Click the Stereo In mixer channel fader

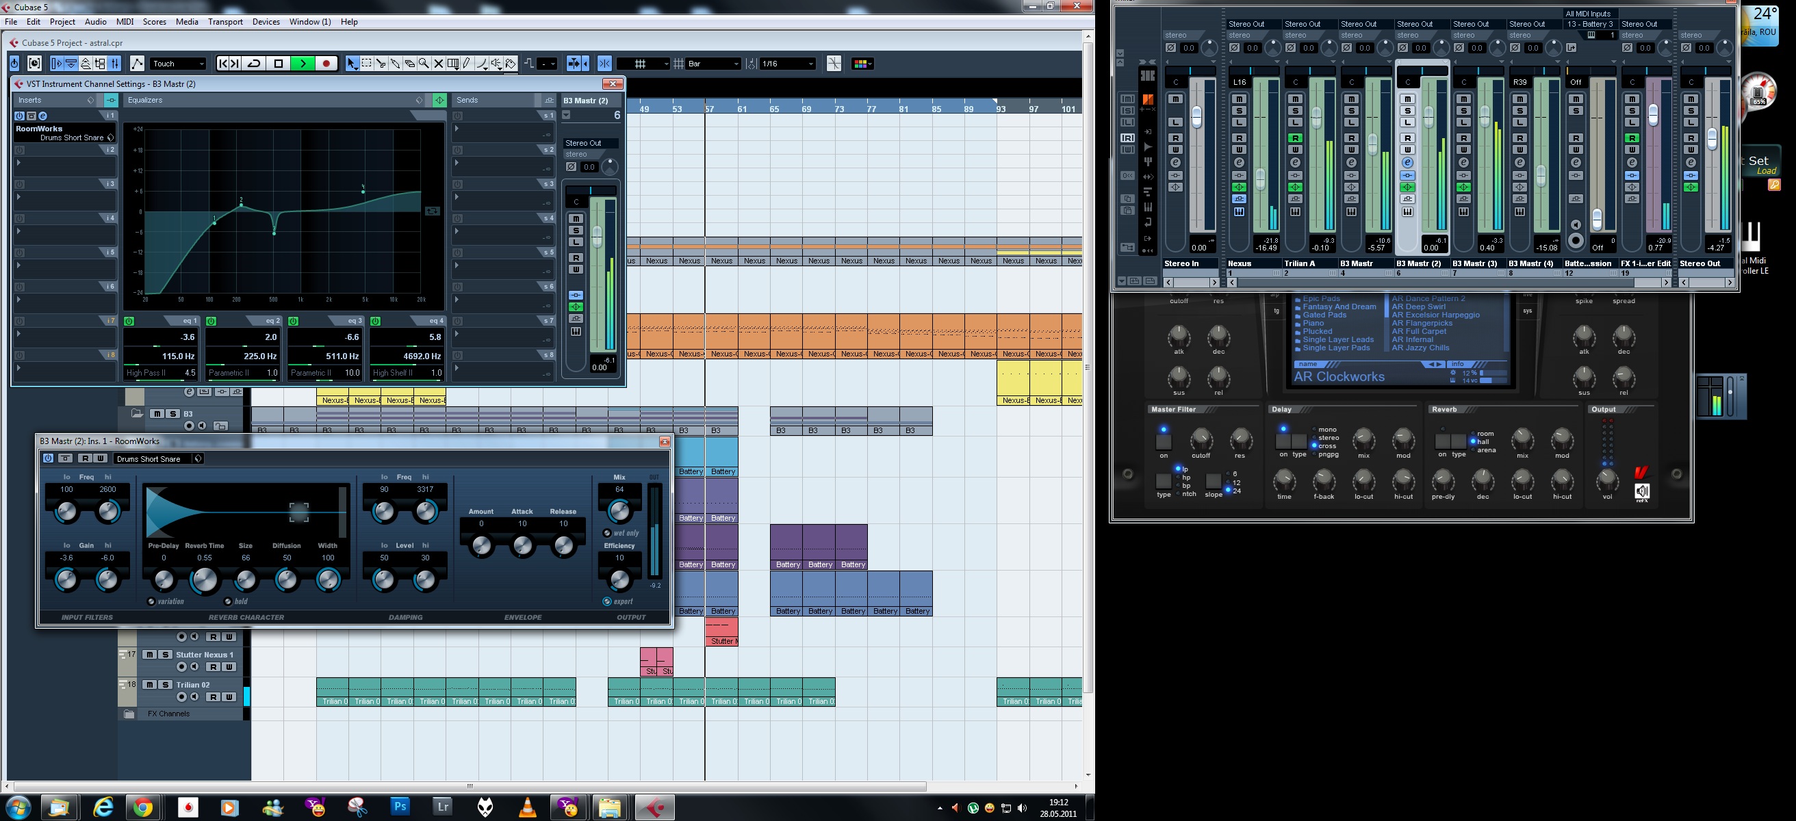(x=1196, y=116)
